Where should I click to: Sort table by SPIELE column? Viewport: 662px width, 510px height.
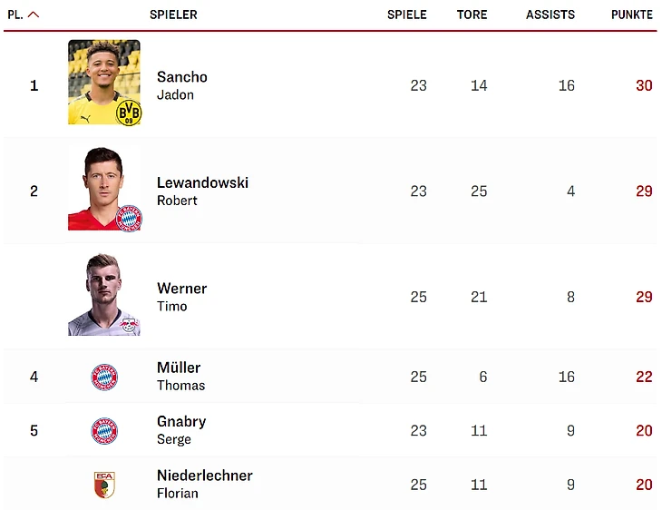tap(407, 15)
